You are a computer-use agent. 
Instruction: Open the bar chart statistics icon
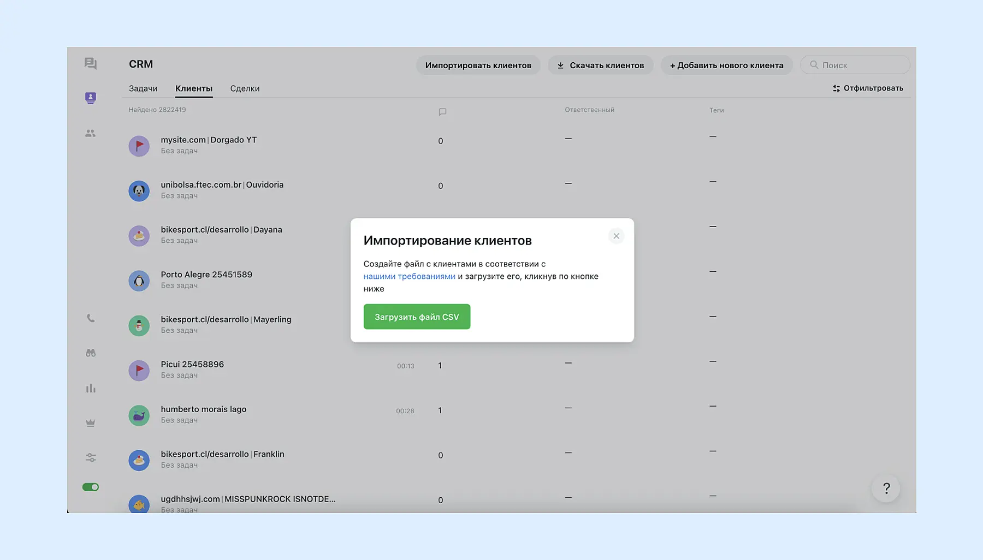click(91, 389)
